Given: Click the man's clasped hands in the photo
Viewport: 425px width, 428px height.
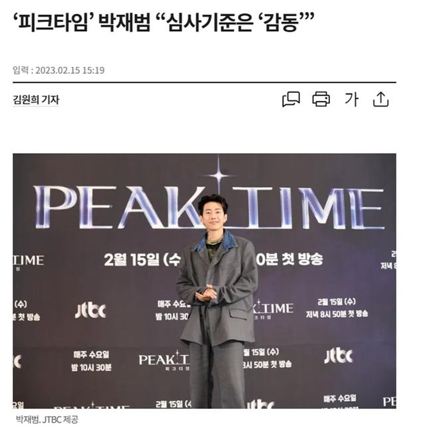Looking at the screenshot, I should tap(207, 293).
